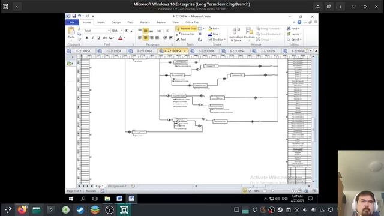This screenshot has width=384, height=216.
Task: Open the Select dropdown
Action: click(x=295, y=40)
